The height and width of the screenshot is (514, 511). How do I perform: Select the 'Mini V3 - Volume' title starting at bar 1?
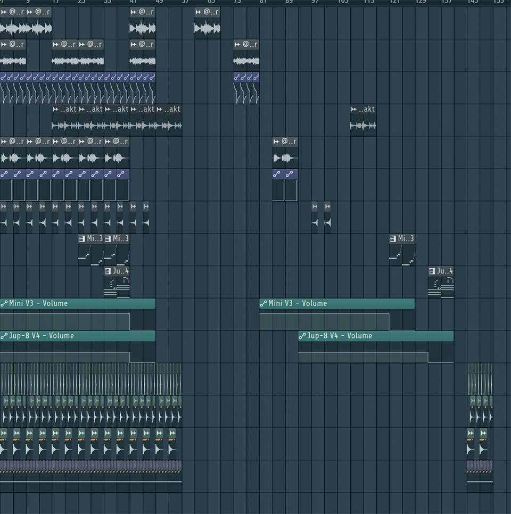[x=38, y=303]
